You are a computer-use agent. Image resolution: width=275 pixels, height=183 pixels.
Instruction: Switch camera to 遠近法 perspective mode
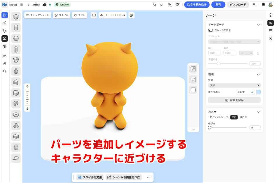[x=243, y=117]
